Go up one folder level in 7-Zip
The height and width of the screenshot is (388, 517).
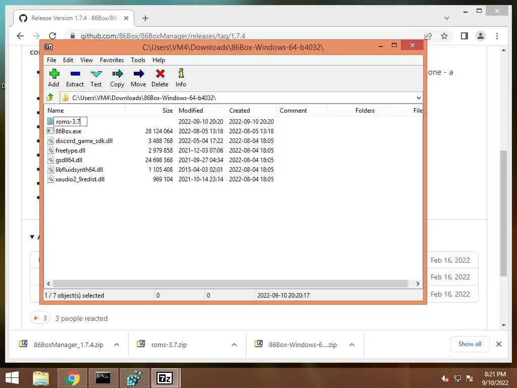50,98
